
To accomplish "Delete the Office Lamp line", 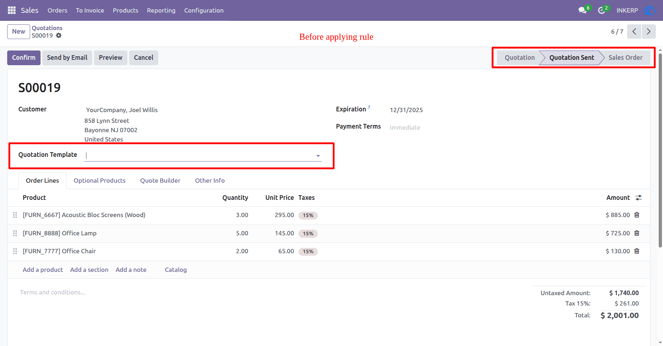I will click(x=637, y=233).
